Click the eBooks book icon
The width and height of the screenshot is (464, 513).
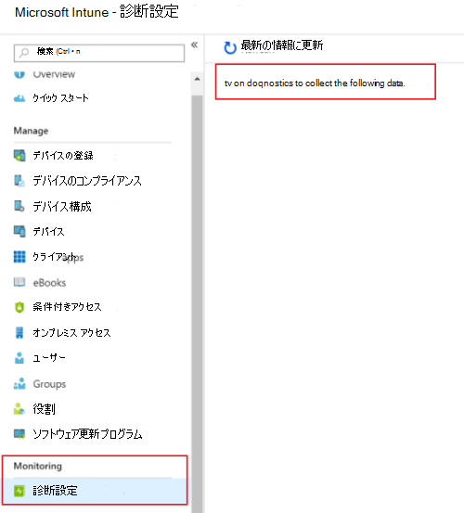[19, 282]
